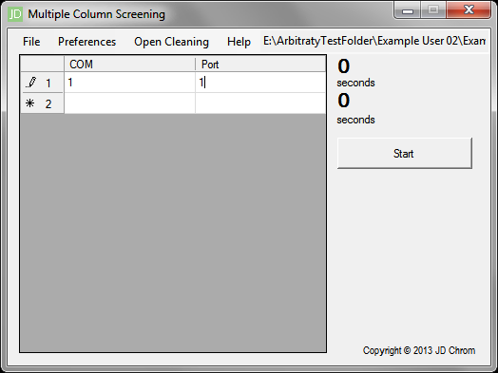The height and width of the screenshot is (373, 498).
Task: Click the top-left select-all grid corner cell
Action: tap(42, 65)
